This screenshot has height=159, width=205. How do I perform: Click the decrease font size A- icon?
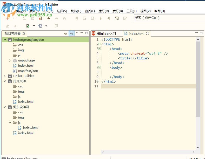tap(15, 26)
